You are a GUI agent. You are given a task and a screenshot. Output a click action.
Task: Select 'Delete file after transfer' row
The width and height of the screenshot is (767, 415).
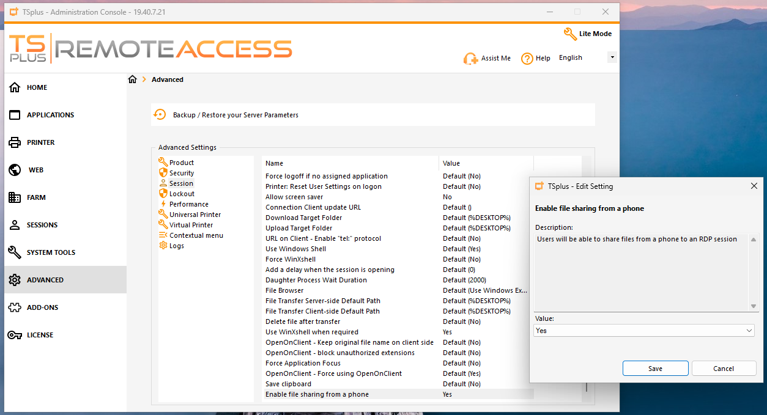pyautogui.click(x=398, y=321)
